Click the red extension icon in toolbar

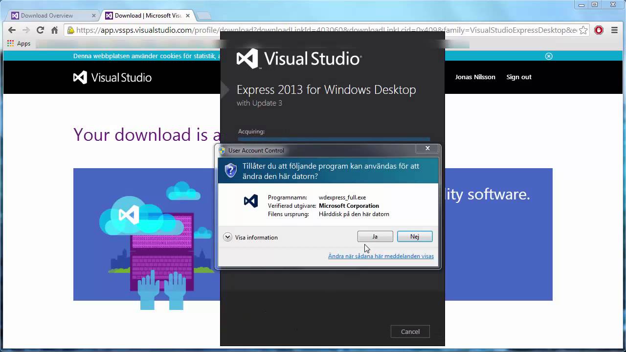point(599,30)
